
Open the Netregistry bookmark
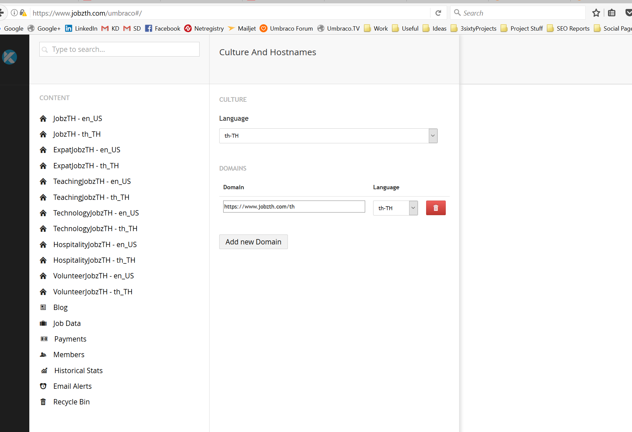coord(204,29)
